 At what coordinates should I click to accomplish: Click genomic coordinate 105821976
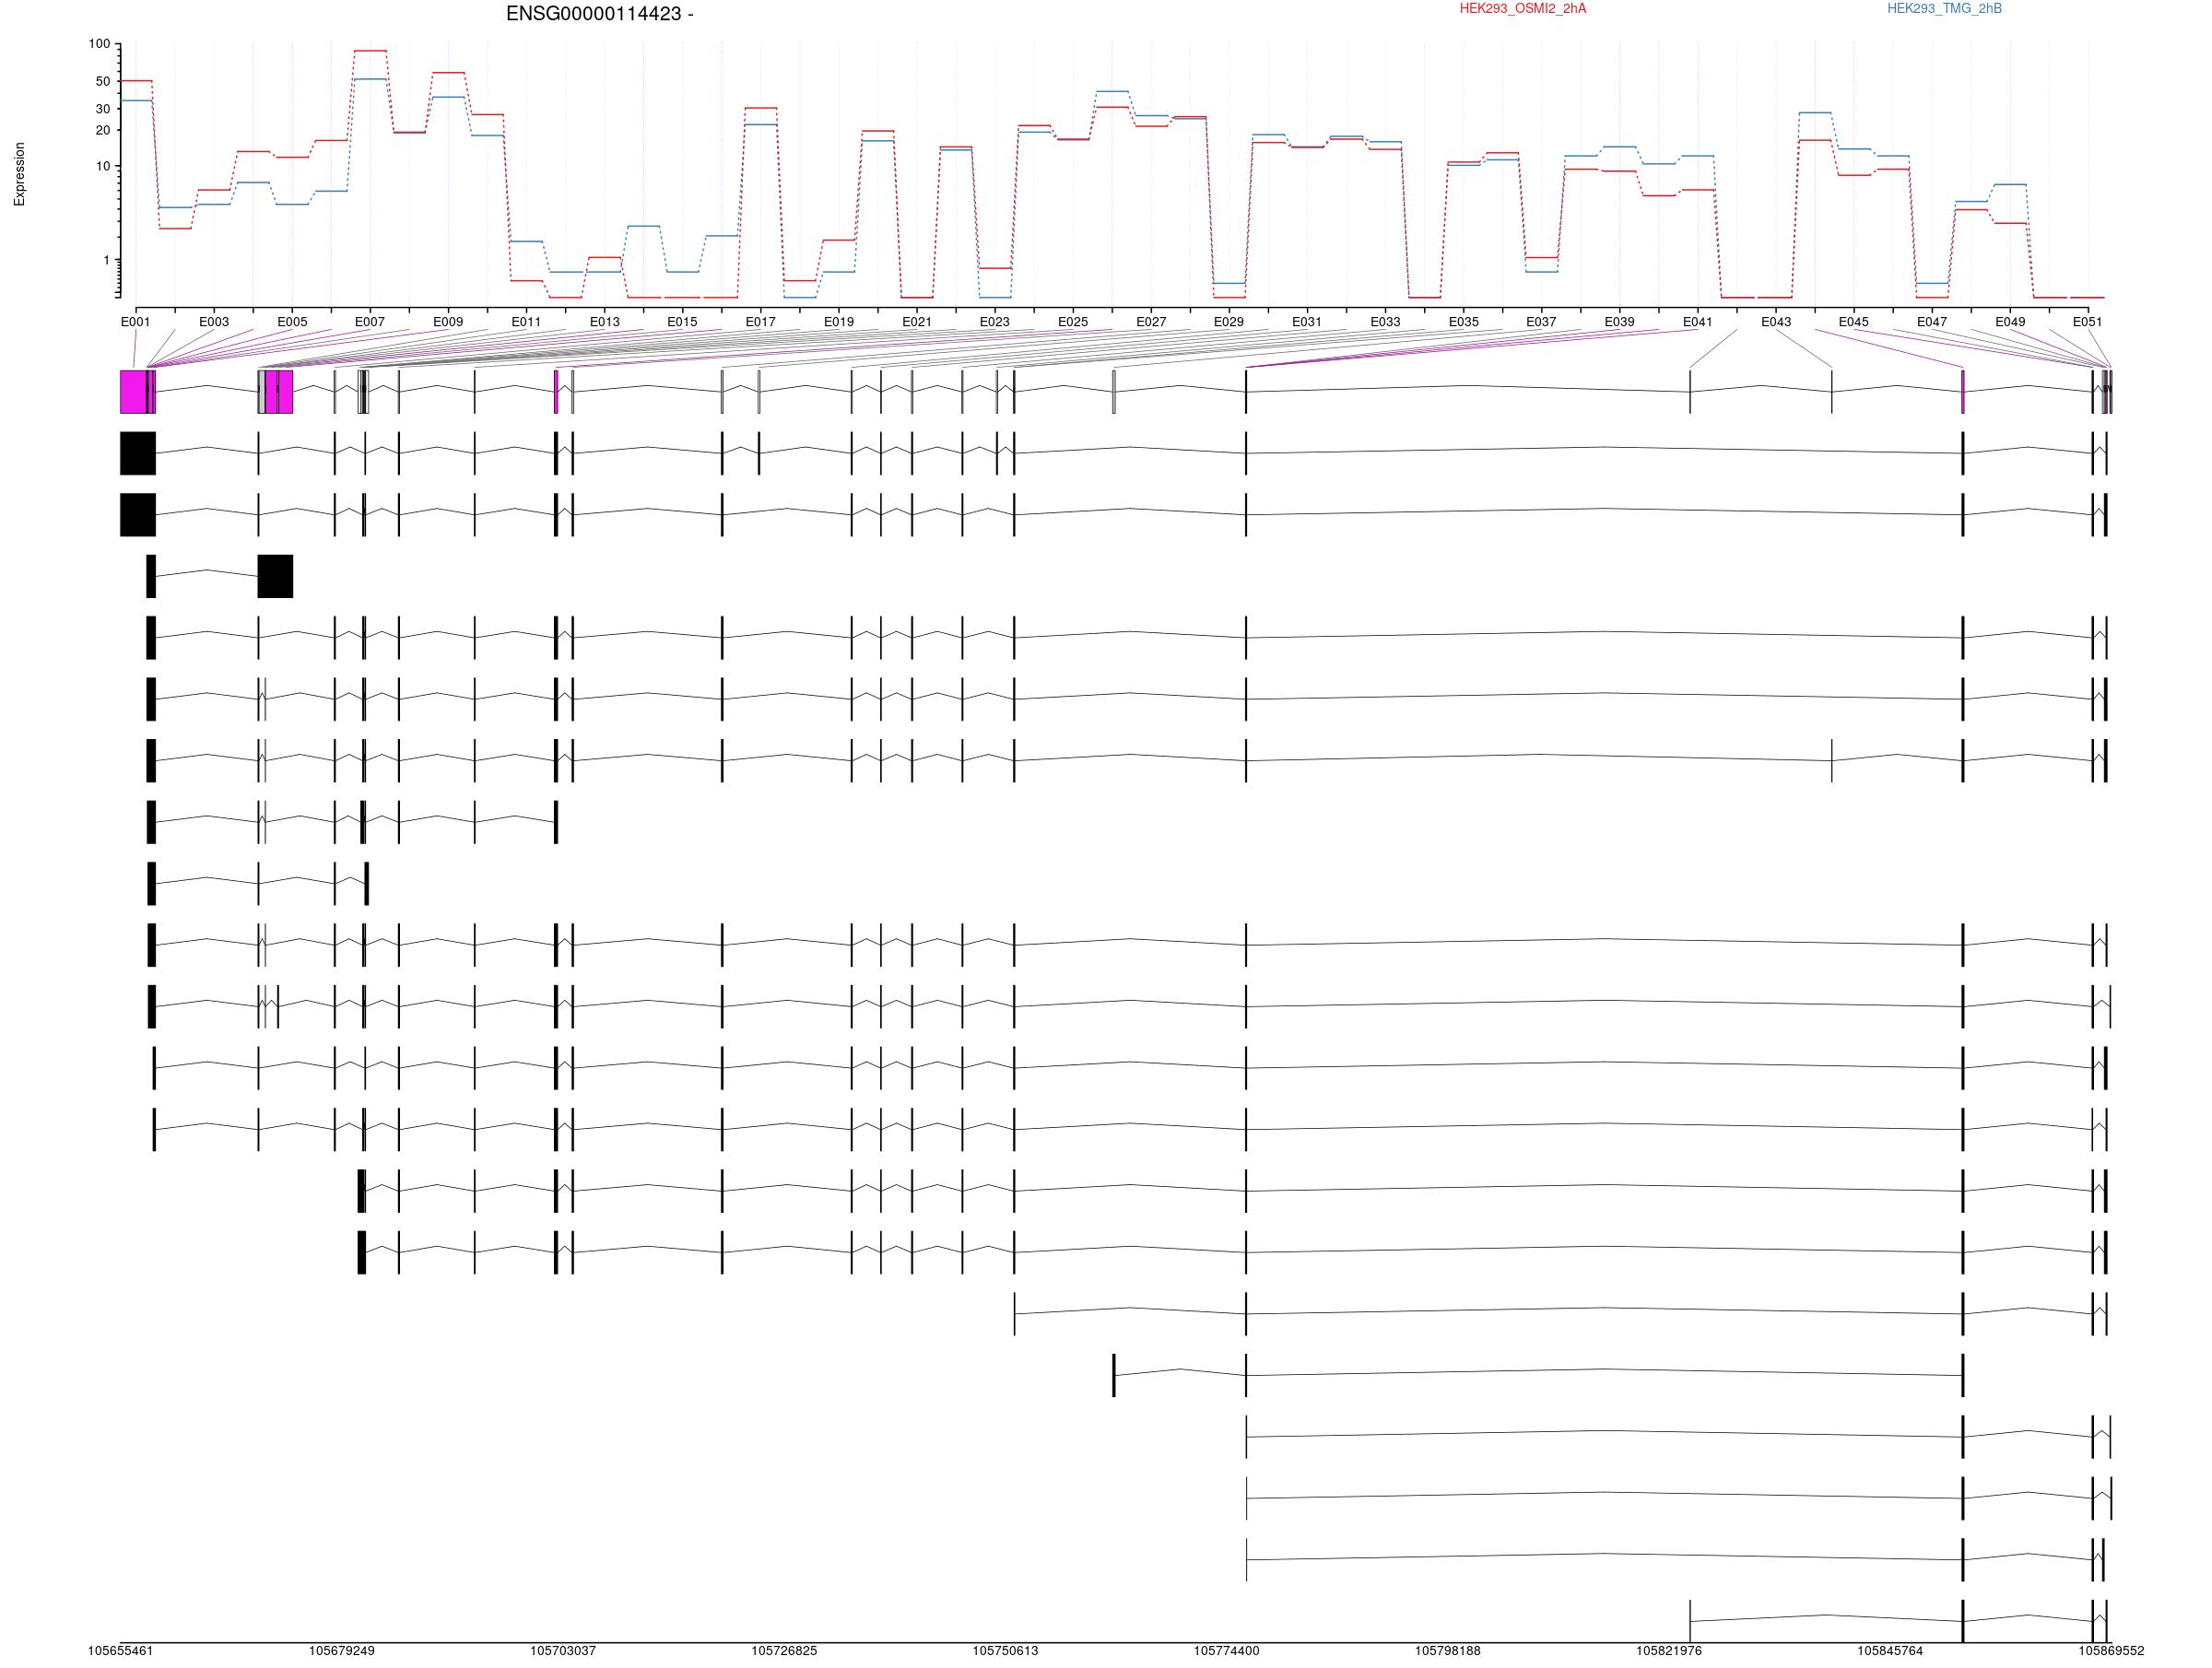pos(1669,1651)
